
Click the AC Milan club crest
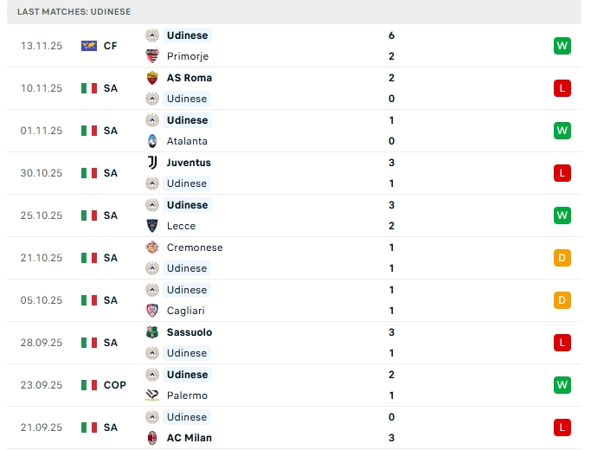(152, 438)
